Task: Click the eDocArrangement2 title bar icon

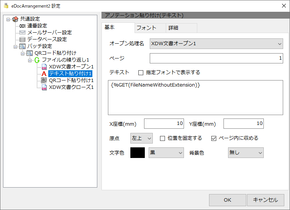Action: coord(6,6)
